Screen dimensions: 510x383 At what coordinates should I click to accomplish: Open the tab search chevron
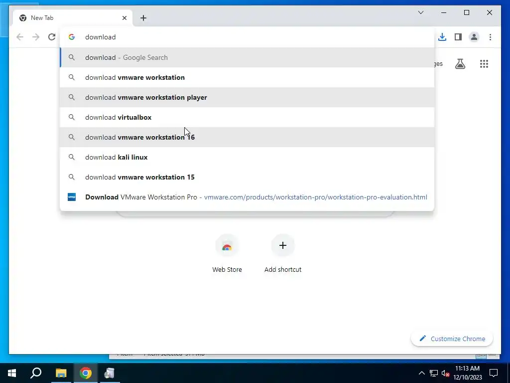tap(420, 12)
